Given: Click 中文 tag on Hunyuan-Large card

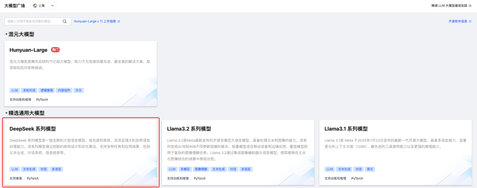Looking at the screenshot, I should click(x=79, y=90).
